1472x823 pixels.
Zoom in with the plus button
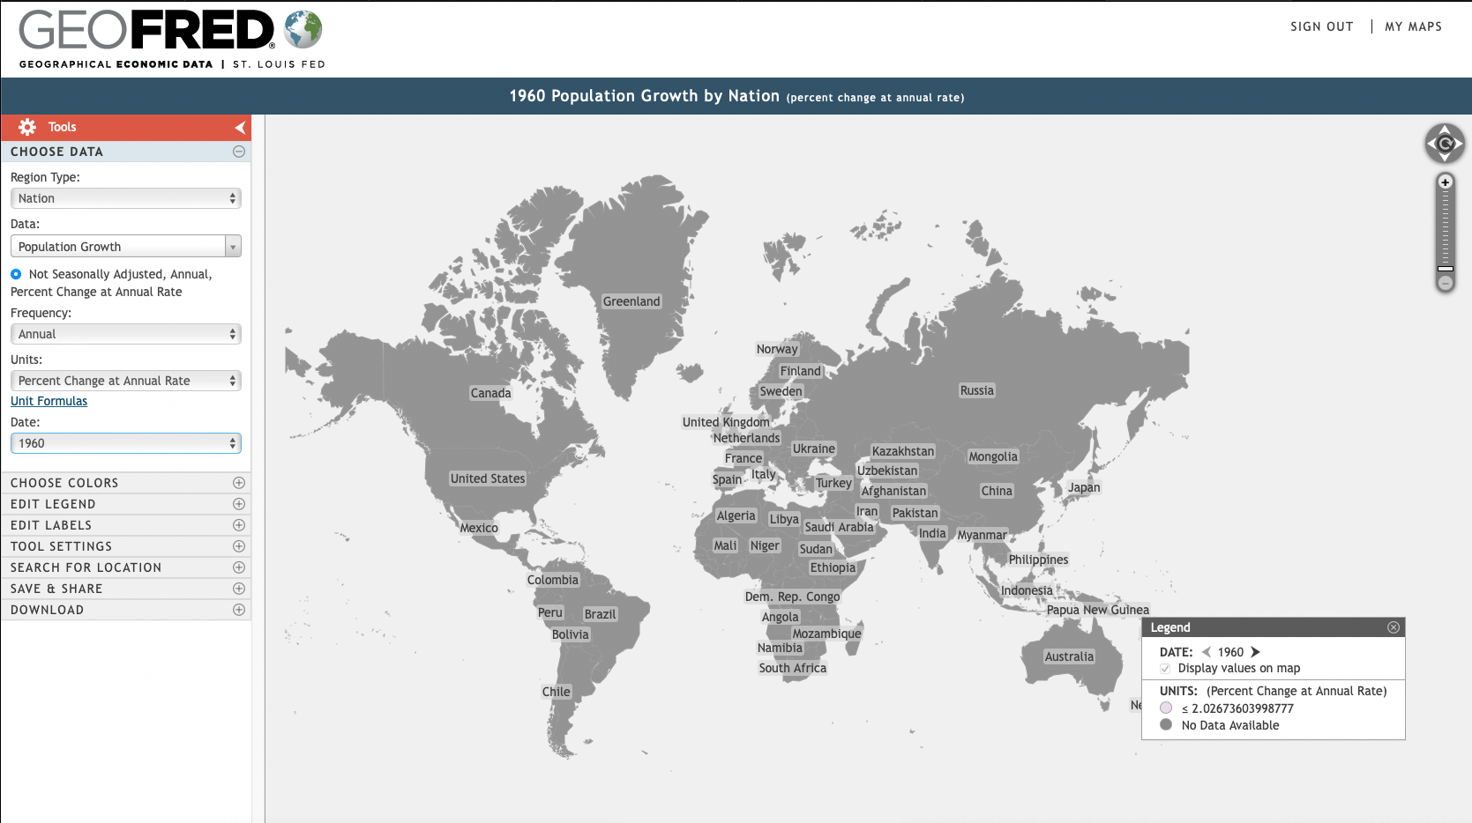[1445, 182]
